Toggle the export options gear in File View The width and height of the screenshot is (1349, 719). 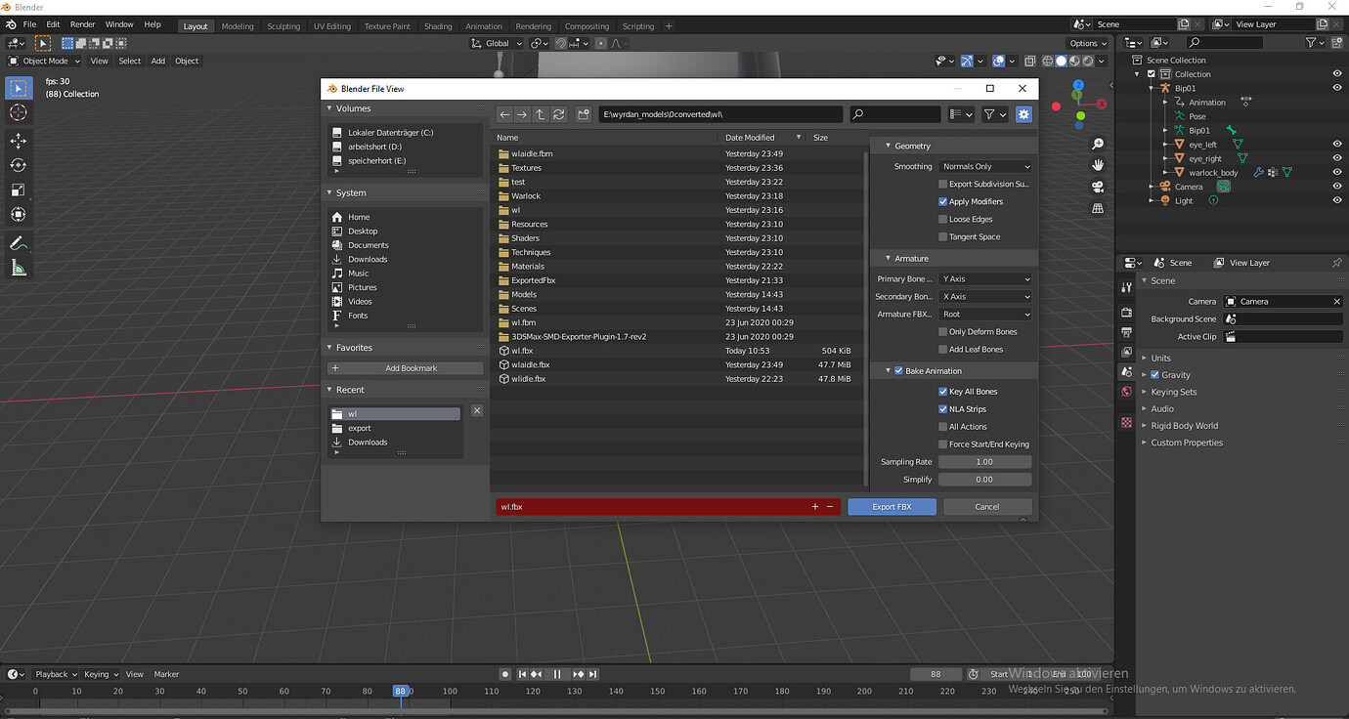click(x=1023, y=114)
